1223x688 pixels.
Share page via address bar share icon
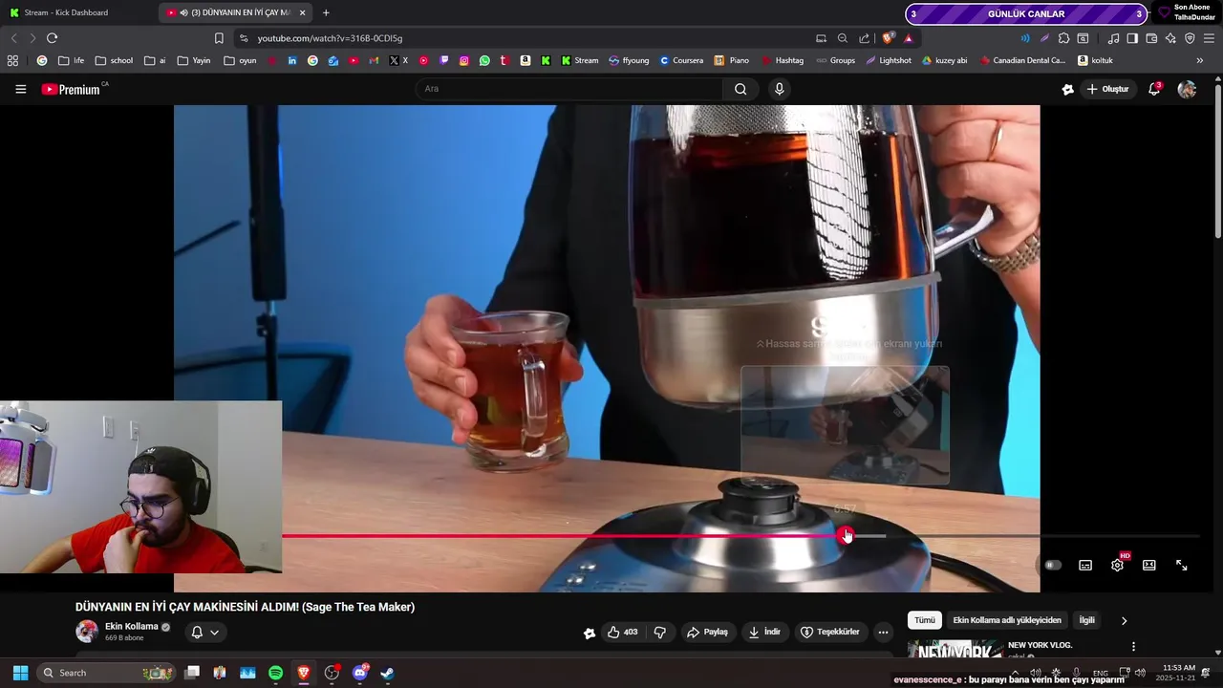coord(865,38)
